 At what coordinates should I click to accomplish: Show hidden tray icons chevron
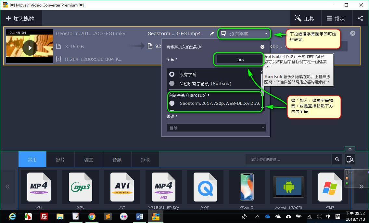point(257,216)
